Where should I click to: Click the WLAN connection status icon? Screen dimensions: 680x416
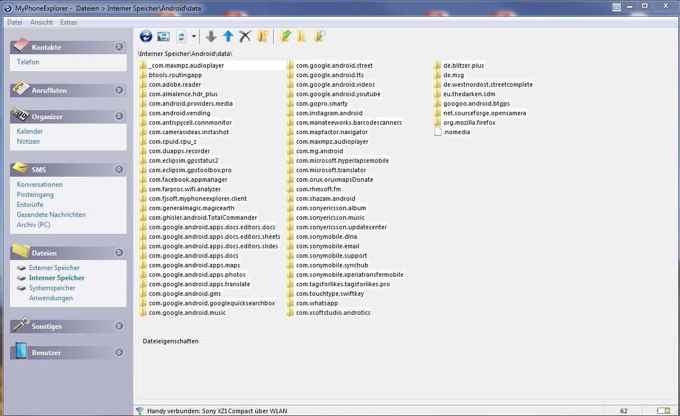(140, 411)
